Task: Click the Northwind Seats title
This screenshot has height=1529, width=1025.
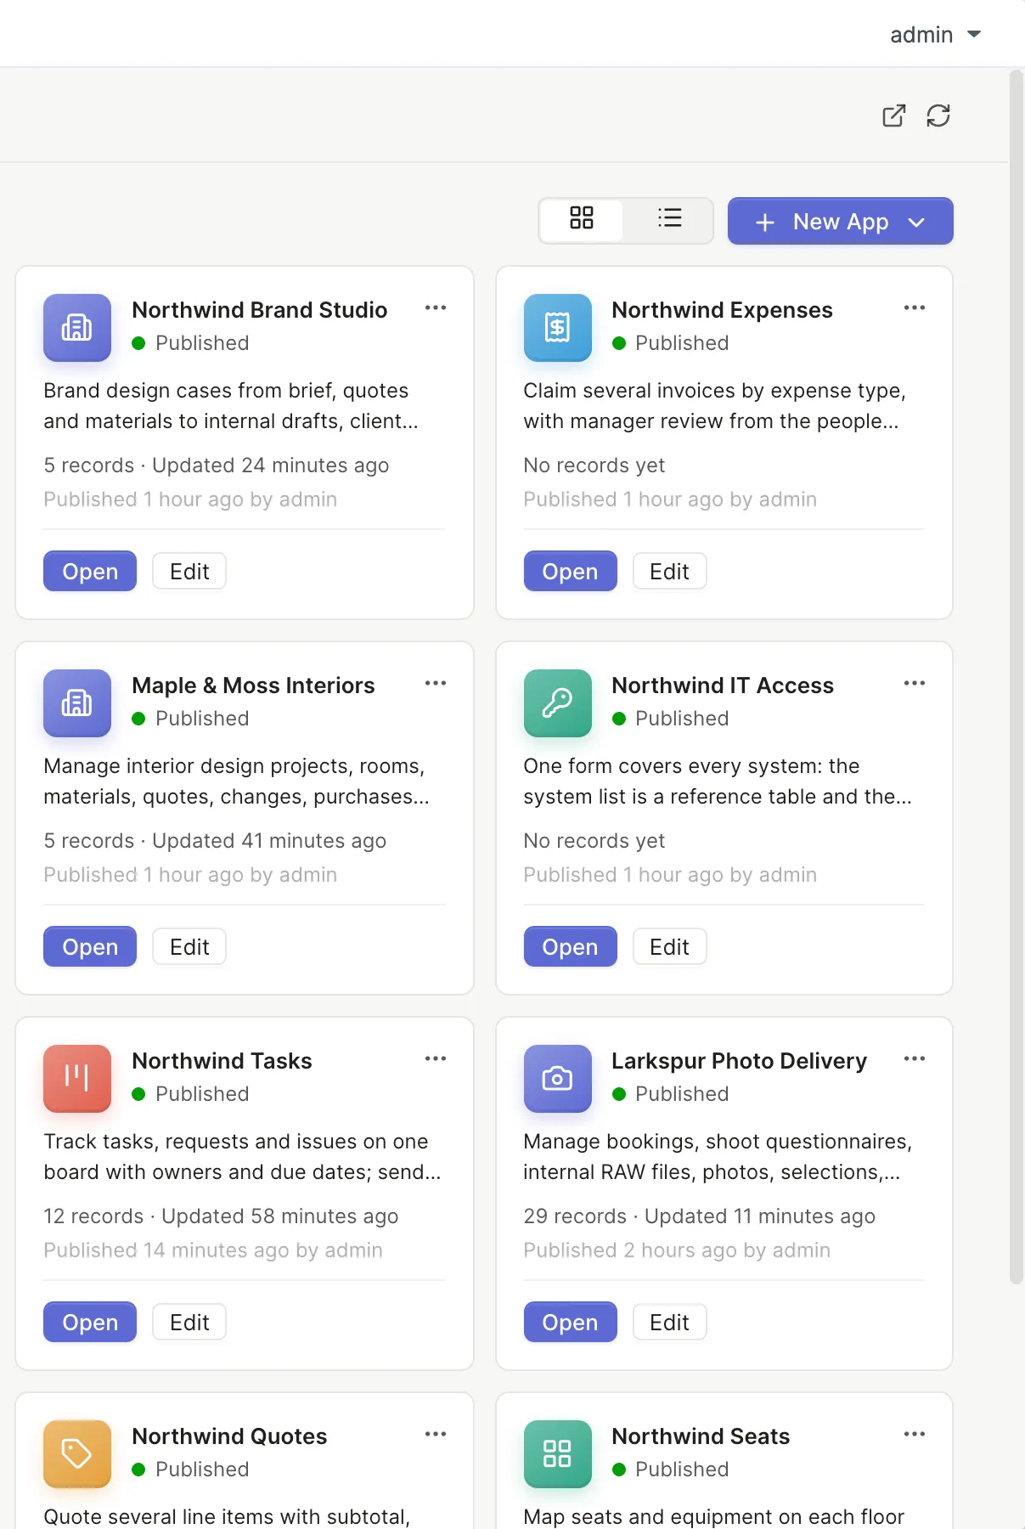Action: point(701,1436)
